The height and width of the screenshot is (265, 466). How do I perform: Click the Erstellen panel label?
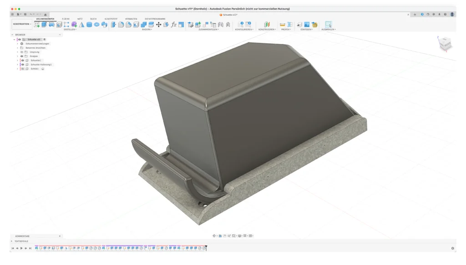[x=70, y=30]
